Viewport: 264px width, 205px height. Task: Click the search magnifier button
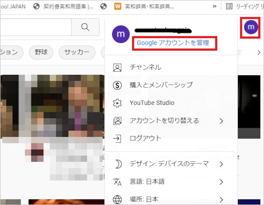tap(85, 27)
